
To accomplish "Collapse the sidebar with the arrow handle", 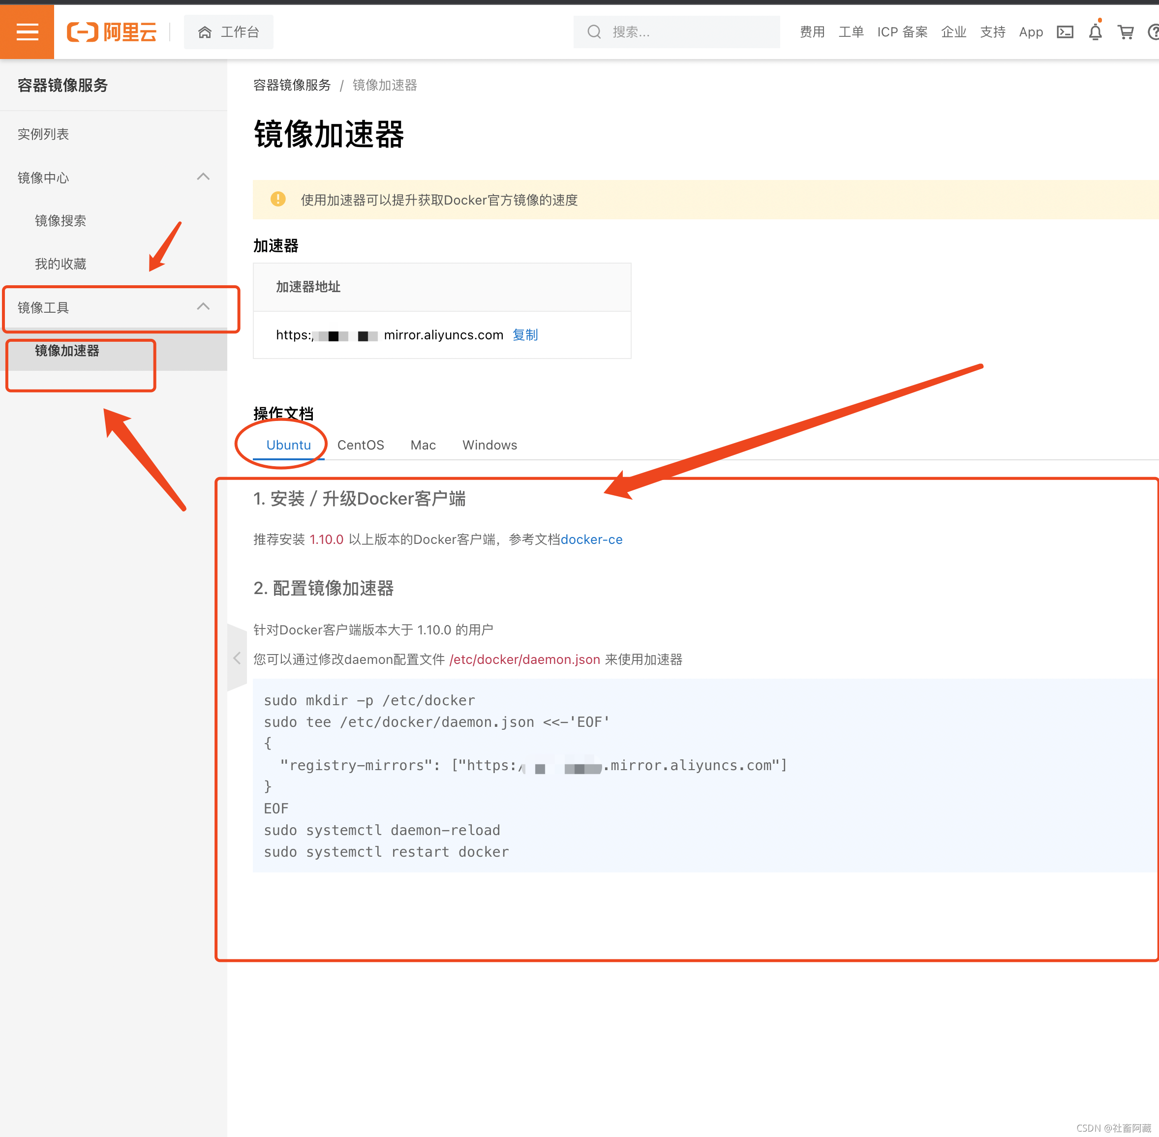I will coord(237,658).
